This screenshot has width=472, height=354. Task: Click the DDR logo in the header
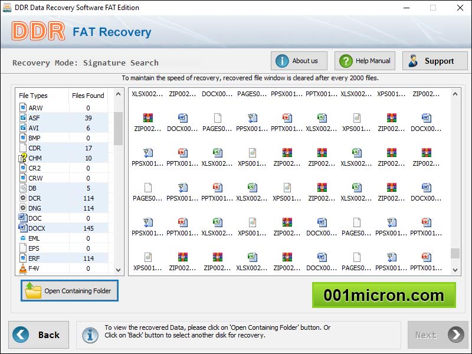38,32
